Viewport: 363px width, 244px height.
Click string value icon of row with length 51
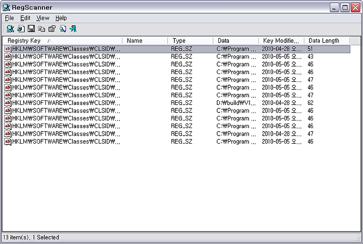coord(8,49)
